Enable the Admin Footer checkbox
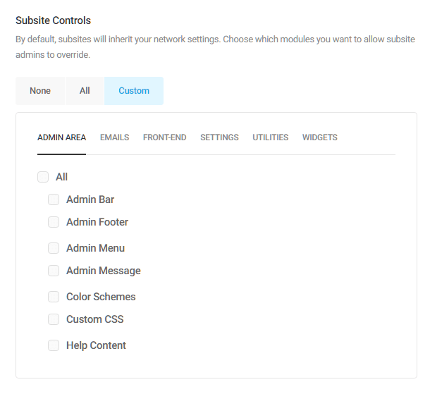 [x=54, y=222]
